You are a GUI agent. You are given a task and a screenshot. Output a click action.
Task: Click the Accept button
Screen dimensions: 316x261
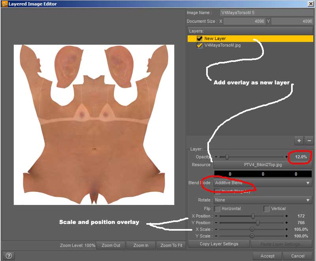(x=267, y=256)
